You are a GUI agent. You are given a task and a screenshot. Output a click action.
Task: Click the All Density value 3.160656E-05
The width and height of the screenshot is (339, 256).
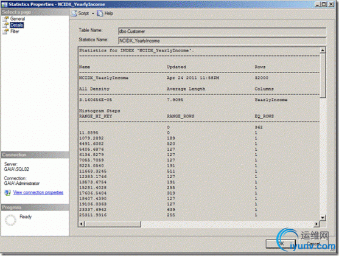(x=96, y=100)
